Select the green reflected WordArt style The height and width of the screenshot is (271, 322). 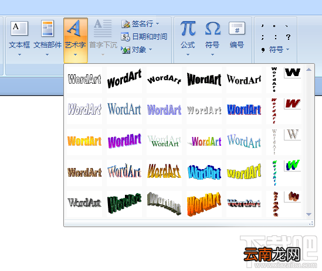tap(164, 142)
